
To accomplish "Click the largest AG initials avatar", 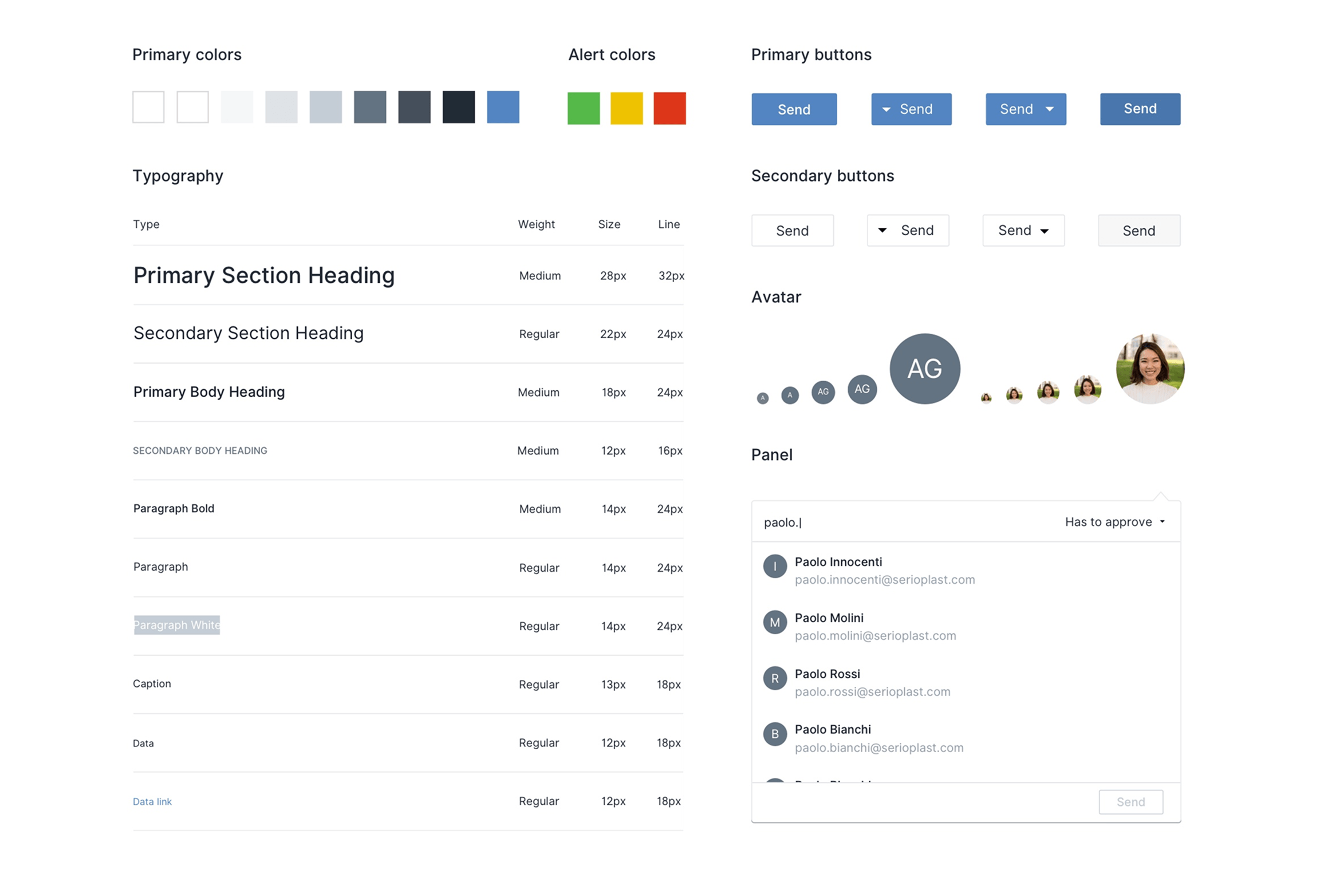I will click(x=924, y=369).
